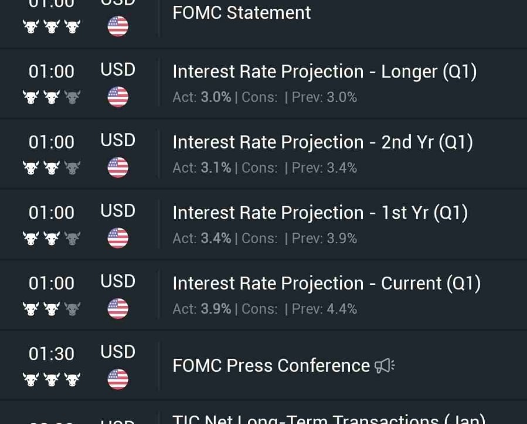Tap the US flag in 1st Yr projection row
Screen dimensions: 527x424
click(118, 238)
